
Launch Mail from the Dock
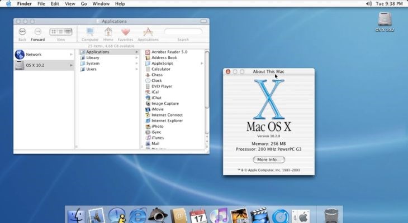(x=97, y=216)
